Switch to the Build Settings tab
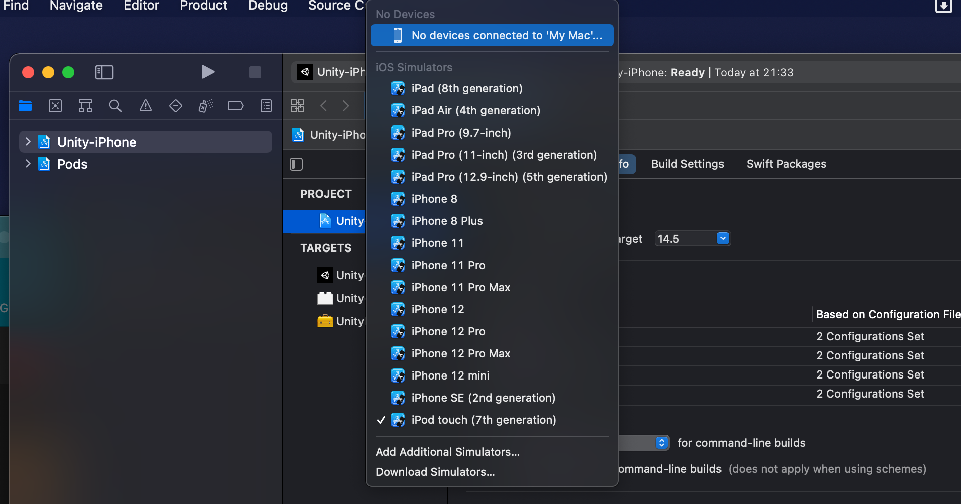The image size is (961, 504). 687,164
